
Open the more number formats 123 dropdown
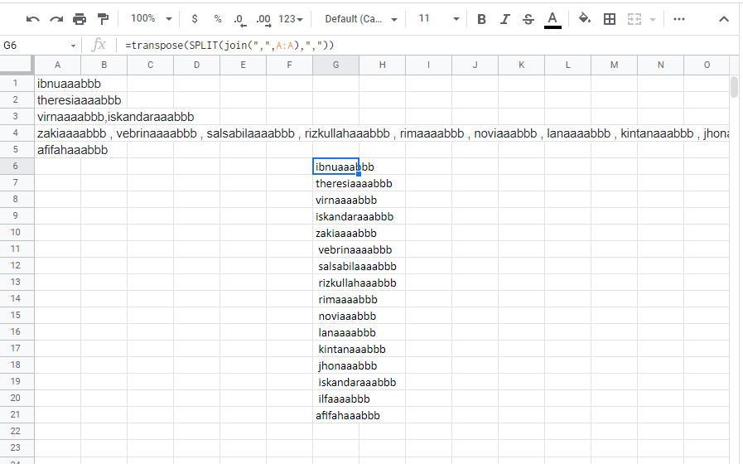pos(291,19)
